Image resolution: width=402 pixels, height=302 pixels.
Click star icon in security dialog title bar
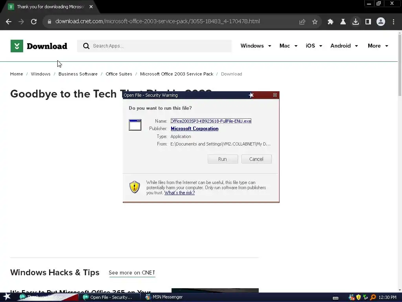pyautogui.click(x=251, y=95)
